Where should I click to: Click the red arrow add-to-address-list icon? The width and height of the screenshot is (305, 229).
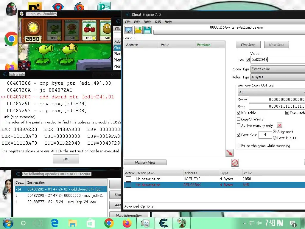tap(230, 153)
